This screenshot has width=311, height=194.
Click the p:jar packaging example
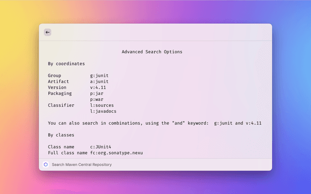pos(96,93)
